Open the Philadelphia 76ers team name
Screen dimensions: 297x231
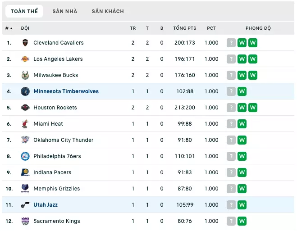(x=57, y=156)
